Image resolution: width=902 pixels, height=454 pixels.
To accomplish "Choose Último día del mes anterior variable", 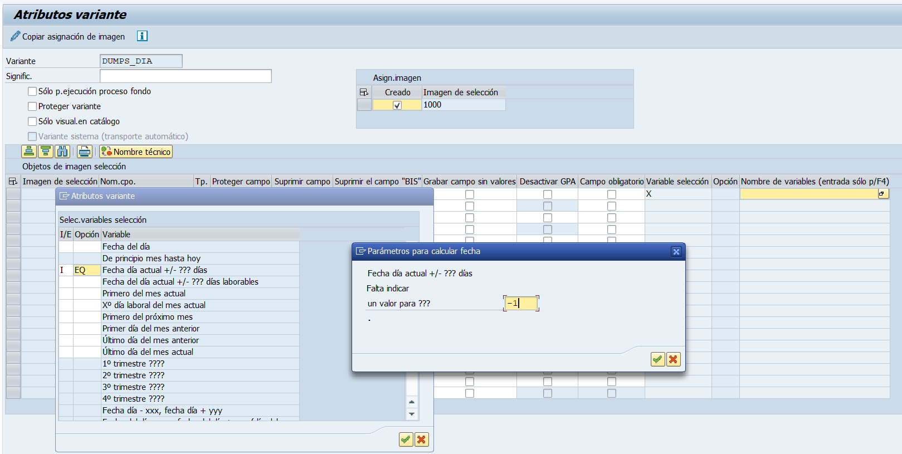I will [150, 340].
